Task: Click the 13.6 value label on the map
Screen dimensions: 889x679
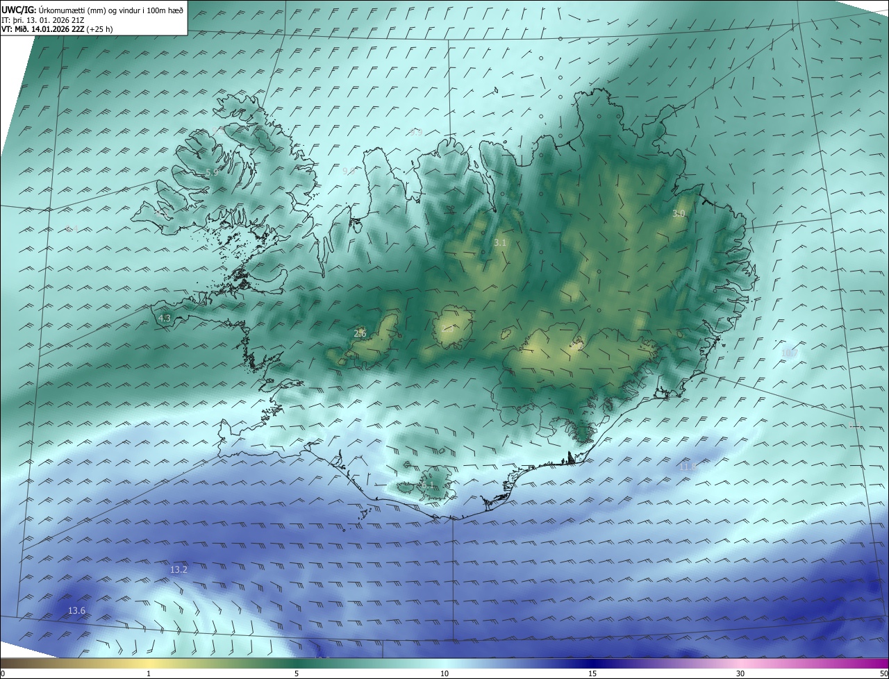Action: 76,611
